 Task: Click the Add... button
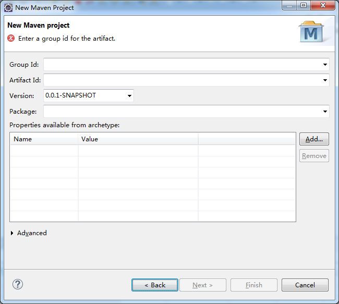pyautogui.click(x=314, y=139)
